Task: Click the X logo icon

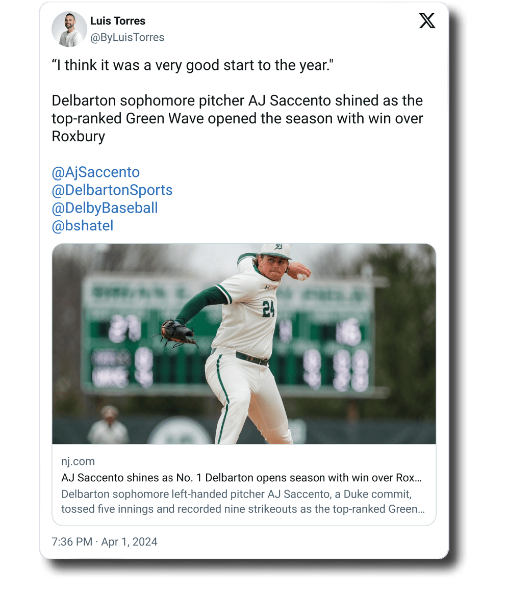Action: [x=427, y=21]
